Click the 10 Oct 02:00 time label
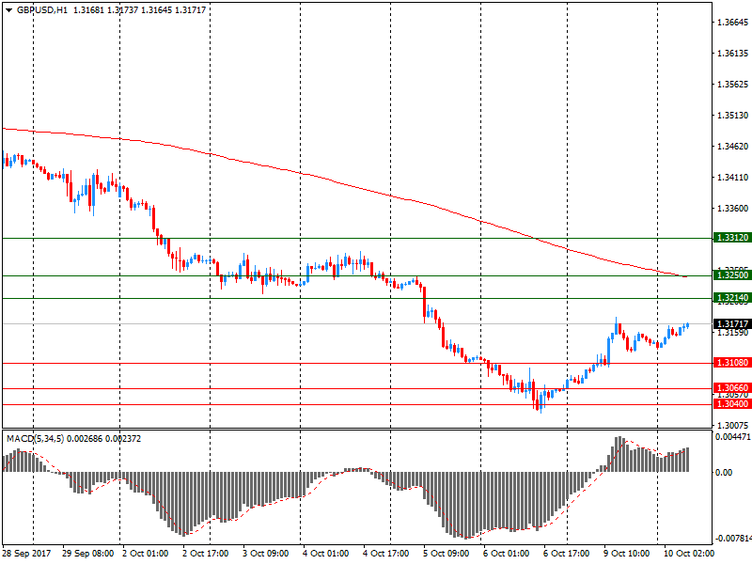Screen dimensions: 752x564 pos(689,554)
